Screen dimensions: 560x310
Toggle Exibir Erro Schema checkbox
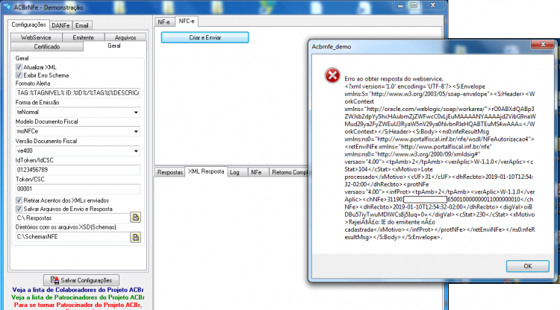(x=19, y=75)
